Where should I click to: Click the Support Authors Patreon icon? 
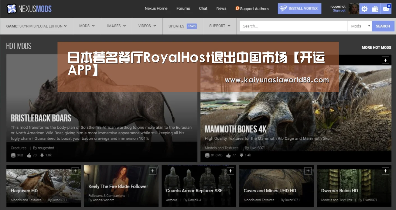point(237,8)
